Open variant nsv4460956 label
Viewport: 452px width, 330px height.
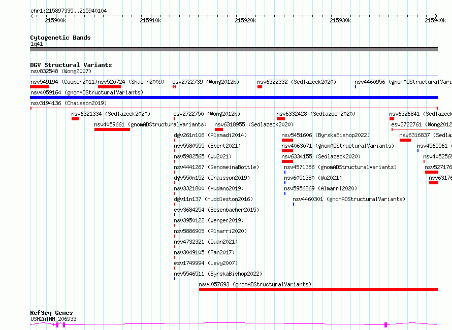pyautogui.click(x=403, y=82)
